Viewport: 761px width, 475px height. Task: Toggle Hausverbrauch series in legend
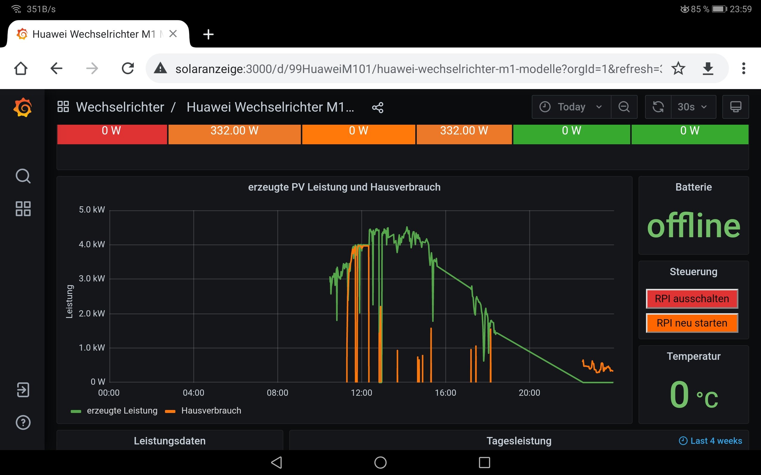click(211, 411)
